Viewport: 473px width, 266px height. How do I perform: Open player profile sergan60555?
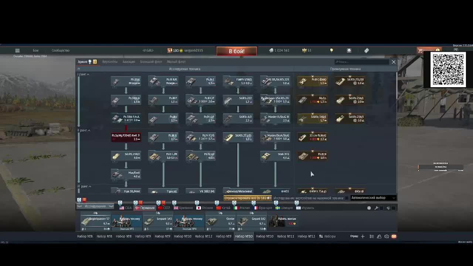coord(194,50)
